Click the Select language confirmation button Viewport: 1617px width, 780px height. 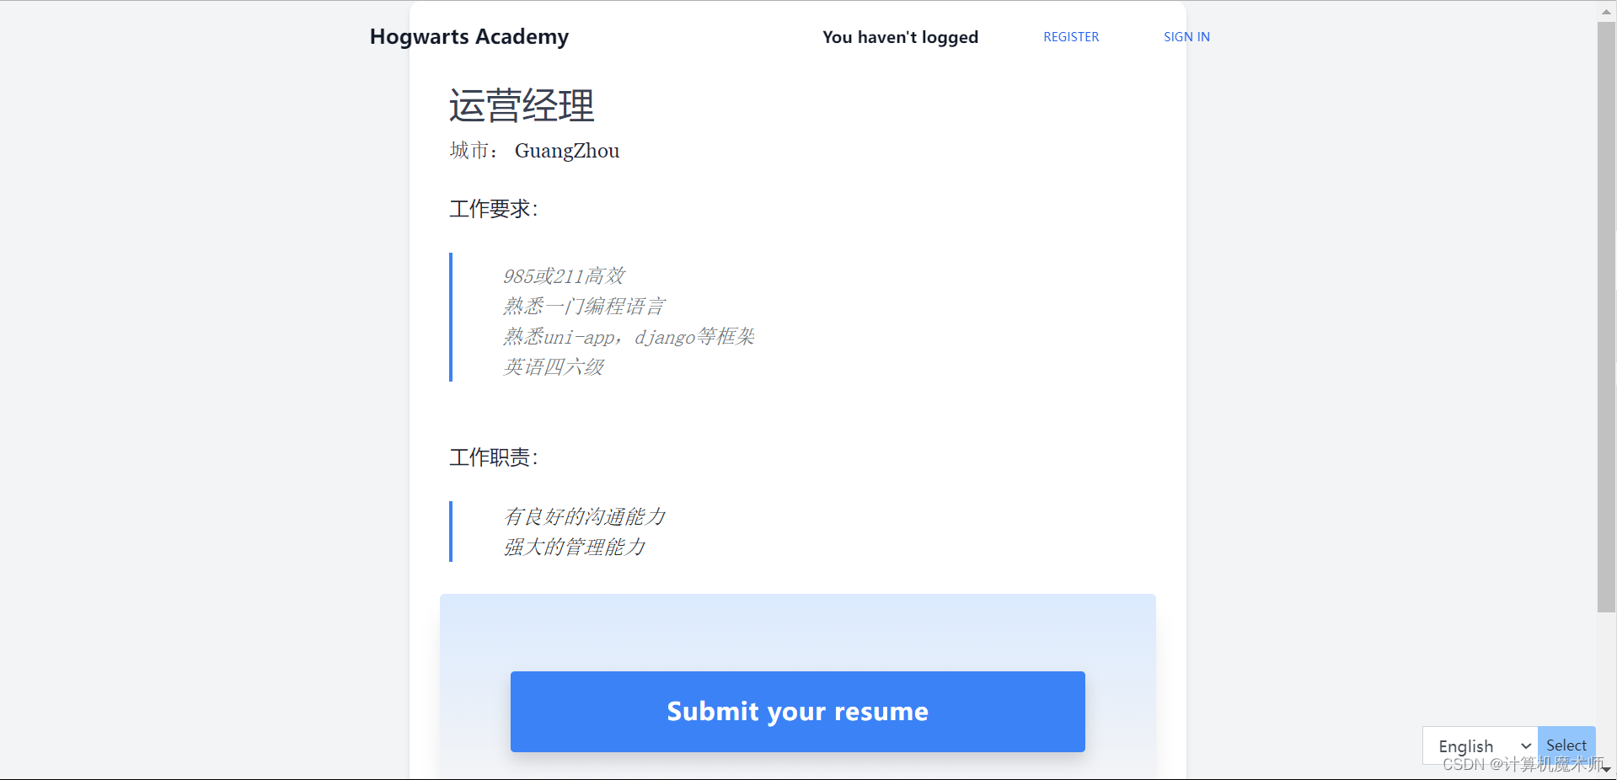1566,744
